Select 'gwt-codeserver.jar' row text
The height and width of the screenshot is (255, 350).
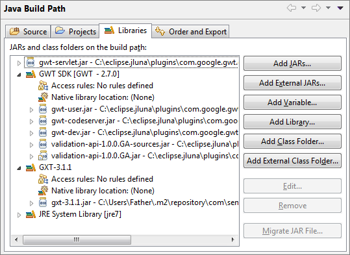tap(145, 121)
